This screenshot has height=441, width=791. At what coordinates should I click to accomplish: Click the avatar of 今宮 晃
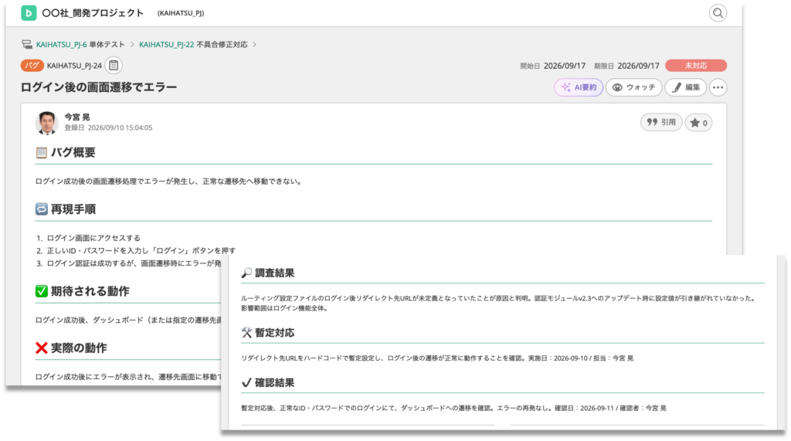pyautogui.click(x=47, y=123)
